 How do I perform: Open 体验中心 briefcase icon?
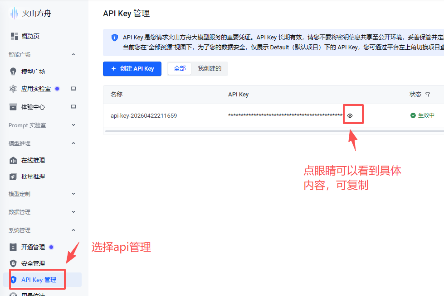coord(14,107)
